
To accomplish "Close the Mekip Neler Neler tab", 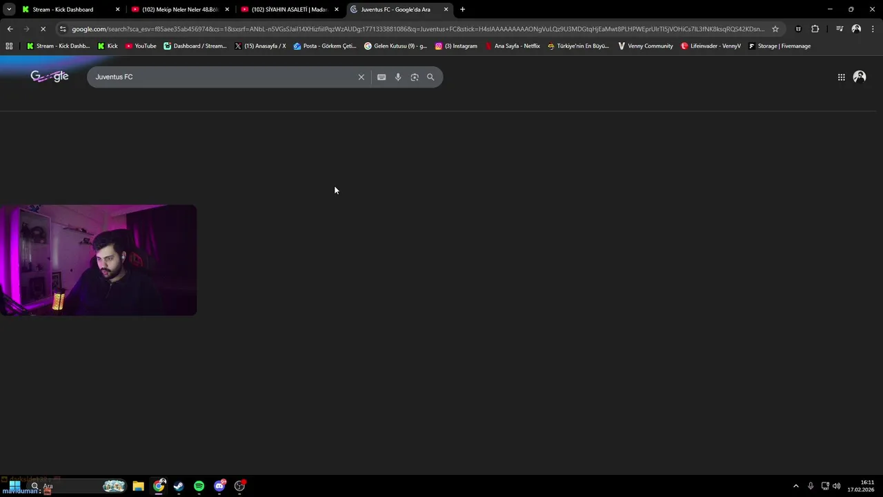I will (227, 10).
